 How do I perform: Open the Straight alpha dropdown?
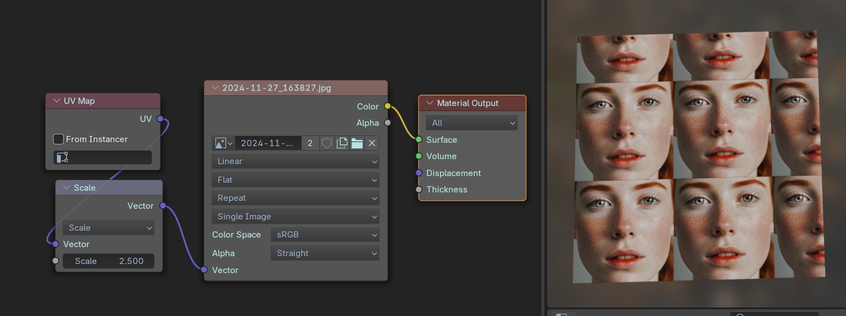pyautogui.click(x=325, y=253)
